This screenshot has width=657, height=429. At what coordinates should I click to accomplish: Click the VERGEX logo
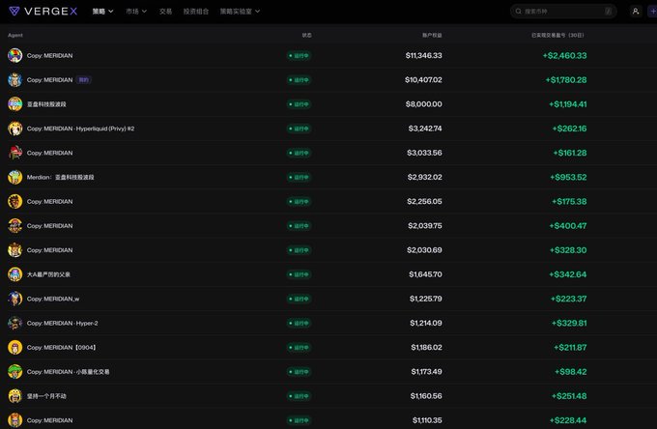(x=43, y=12)
